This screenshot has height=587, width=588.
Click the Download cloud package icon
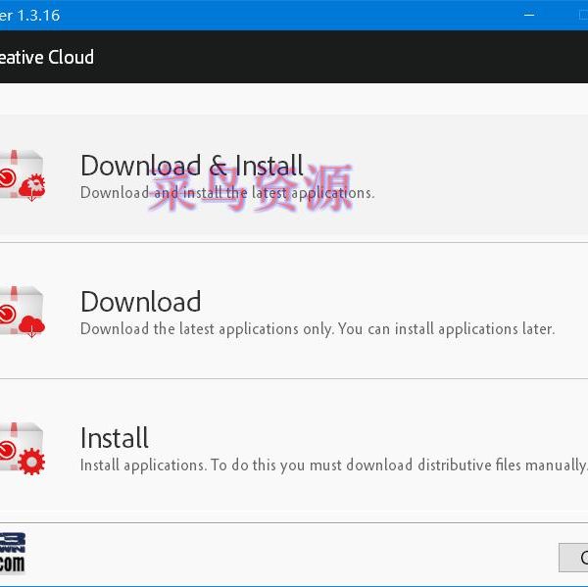tap(22, 312)
